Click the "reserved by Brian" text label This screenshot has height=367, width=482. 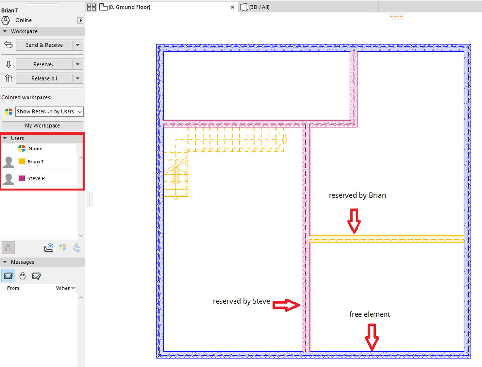click(357, 195)
